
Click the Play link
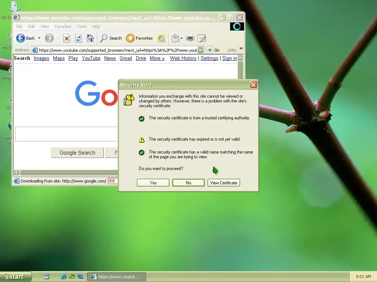73,58
